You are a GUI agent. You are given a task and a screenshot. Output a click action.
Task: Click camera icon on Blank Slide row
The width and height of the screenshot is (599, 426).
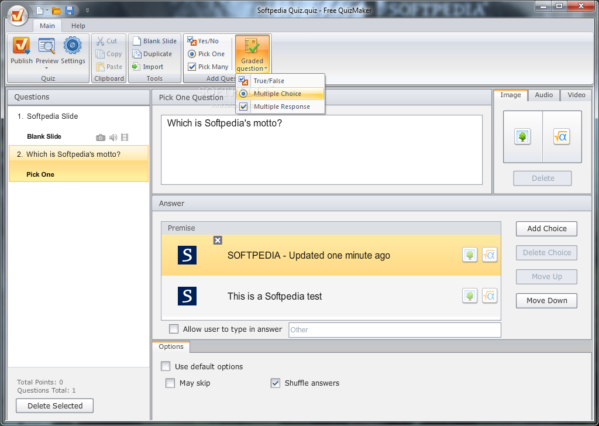click(101, 137)
